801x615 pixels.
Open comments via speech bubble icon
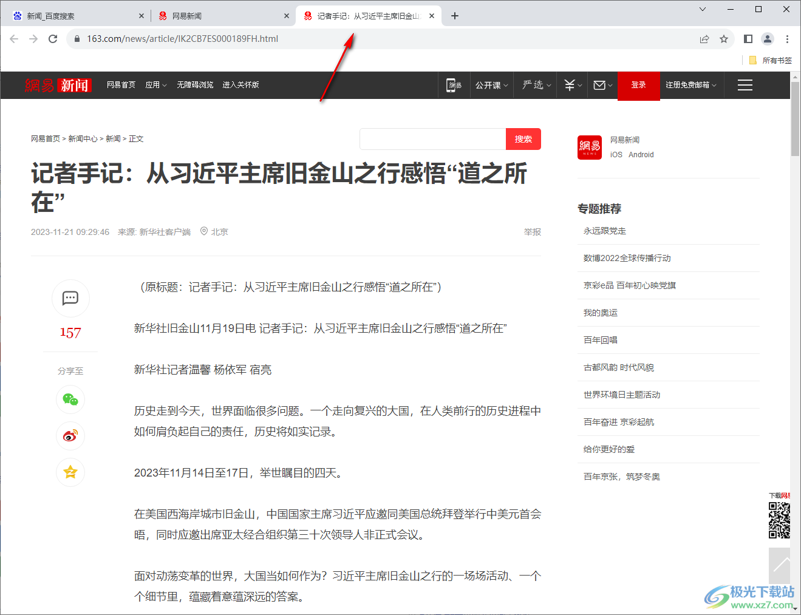(x=70, y=298)
